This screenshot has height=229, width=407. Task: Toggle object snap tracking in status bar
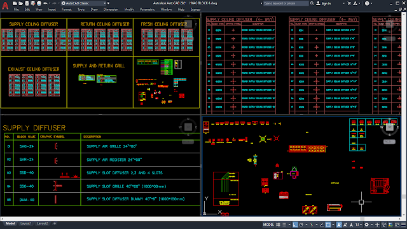[322, 225]
